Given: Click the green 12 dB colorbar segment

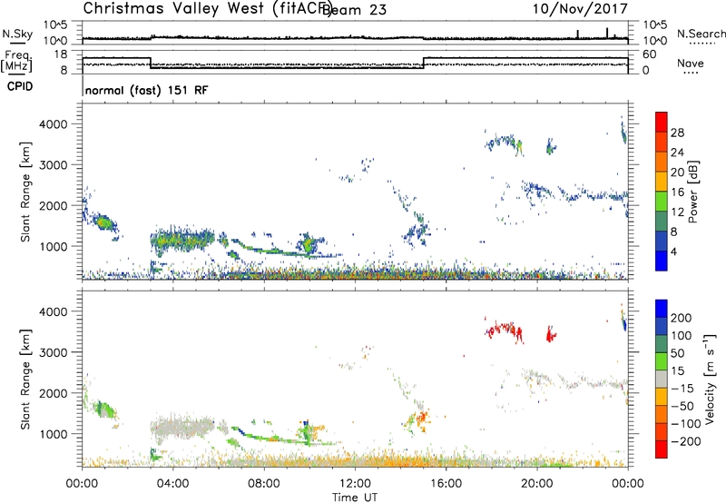Looking at the screenshot, I should pos(662,202).
